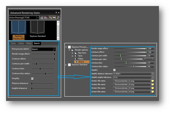Toggle the checkbox beside Raytrace Standard tree node
The height and width of the screenshot is (113, 171).
click(69, 65)
